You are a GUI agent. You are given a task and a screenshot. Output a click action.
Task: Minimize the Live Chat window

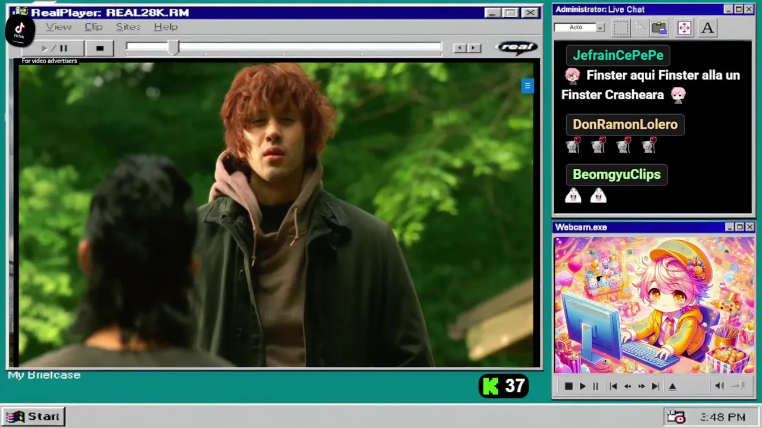click(x=728, y=9)
